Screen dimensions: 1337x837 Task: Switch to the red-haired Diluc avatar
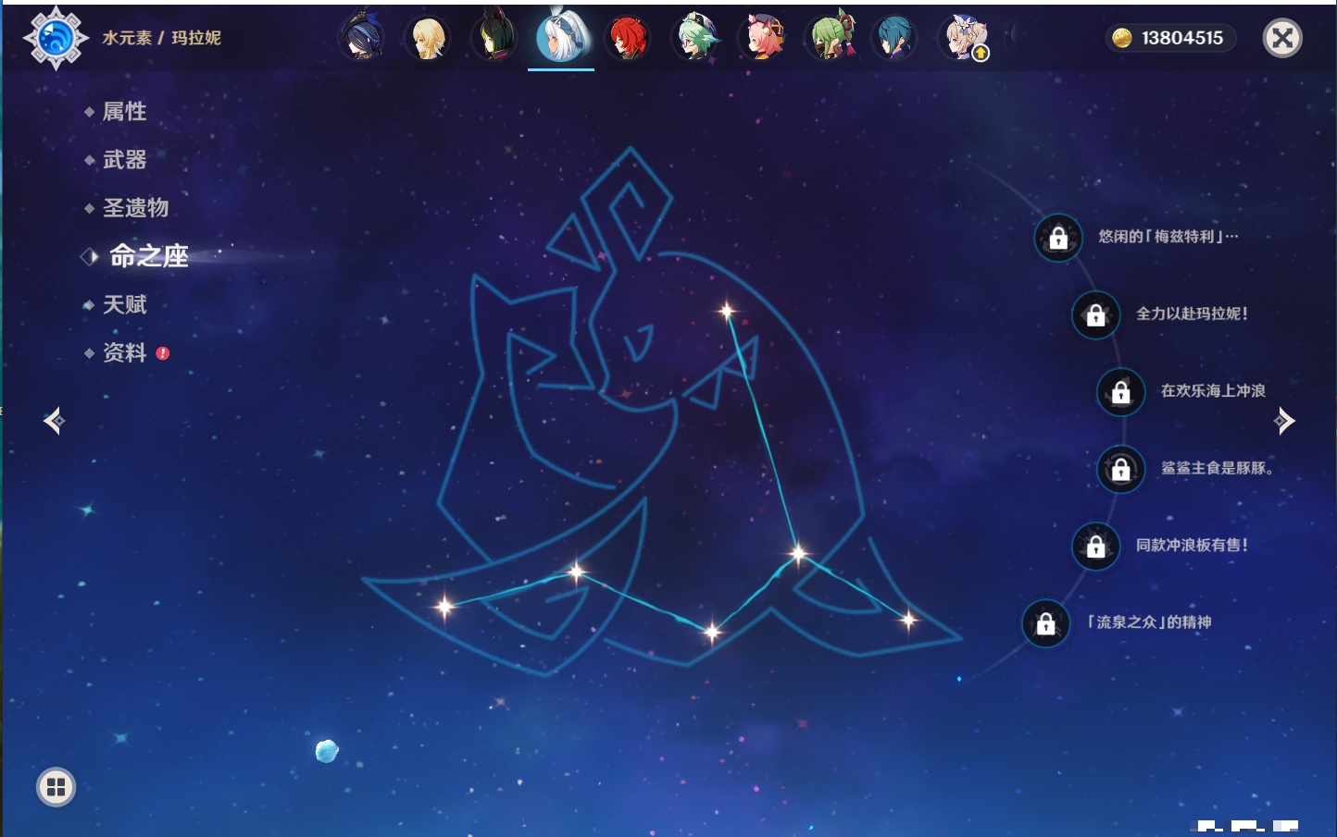coord(628,38)
